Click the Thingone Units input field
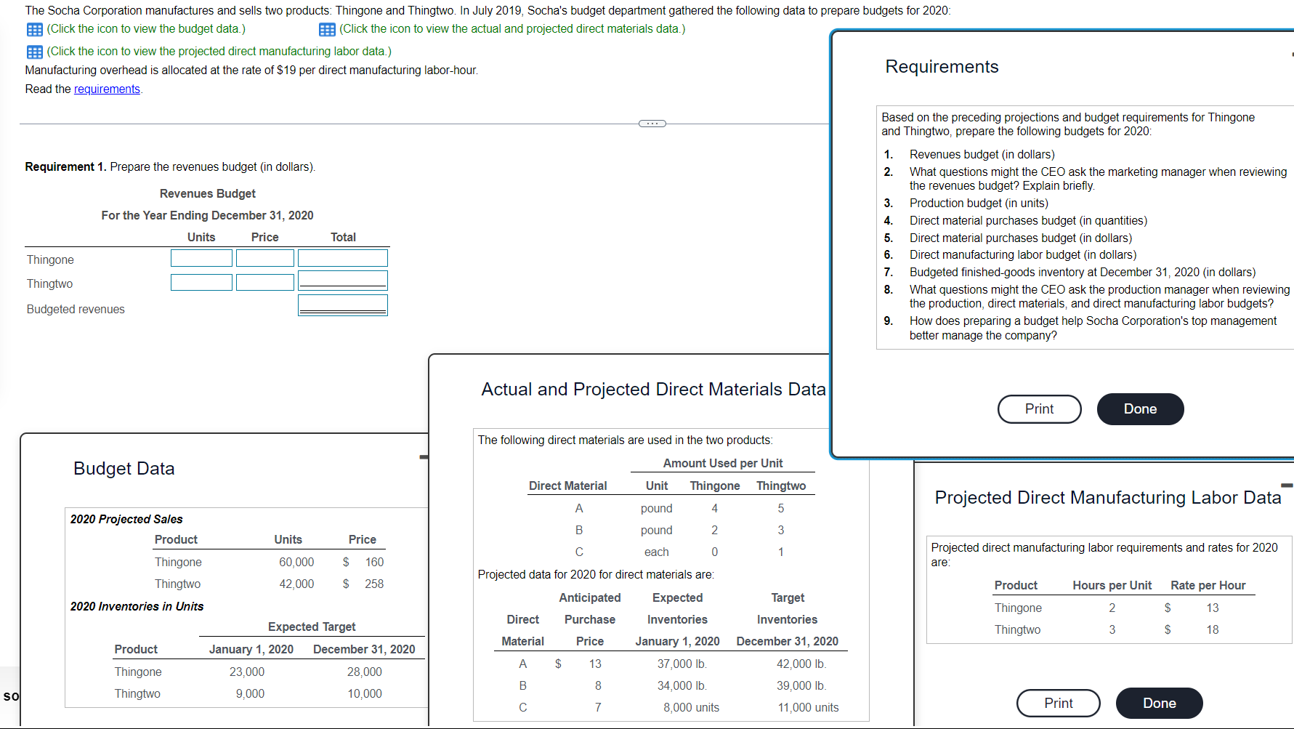 coord(201,257)
